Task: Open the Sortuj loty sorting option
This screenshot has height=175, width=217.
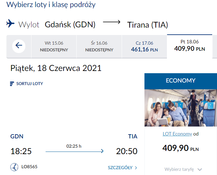Action: (x=30, y=84)
